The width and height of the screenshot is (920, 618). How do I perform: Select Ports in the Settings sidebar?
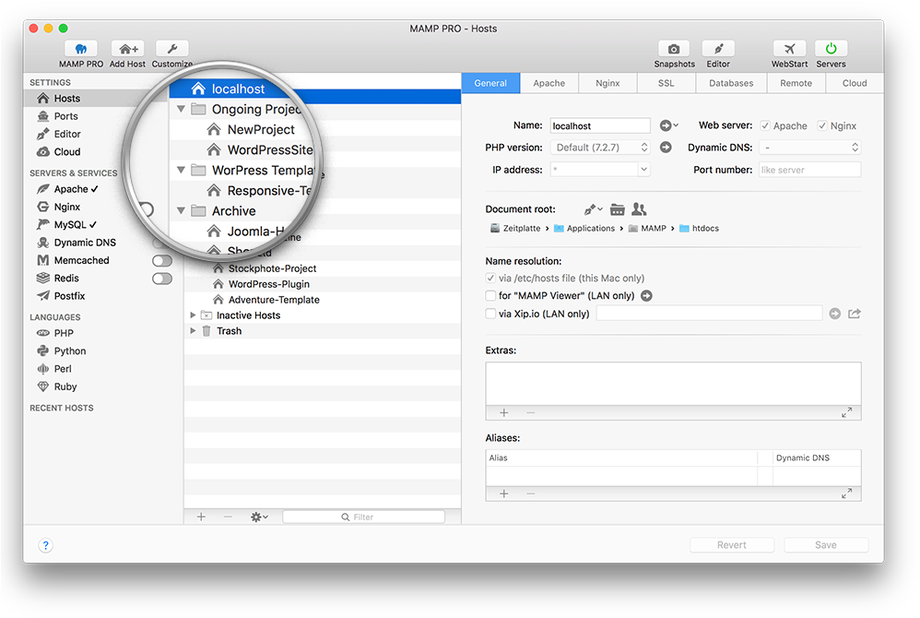65,116
